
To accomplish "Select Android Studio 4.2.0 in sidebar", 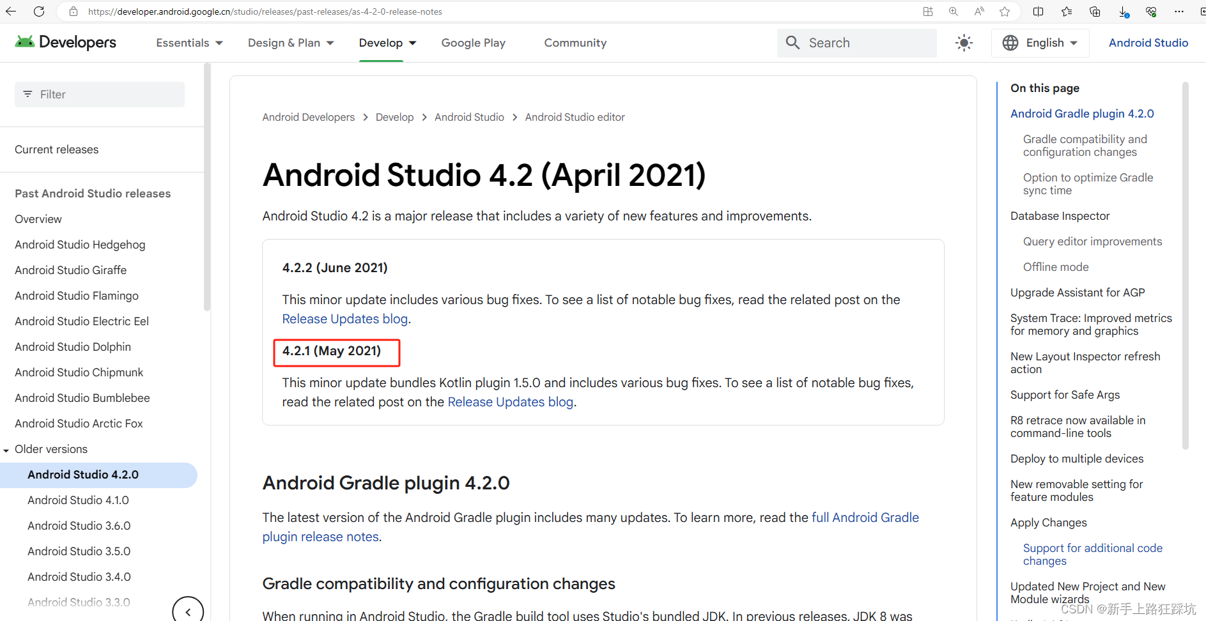I will tap(98, 475).
